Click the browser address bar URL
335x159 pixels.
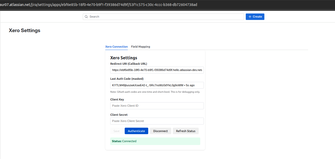tap(99, 5)
